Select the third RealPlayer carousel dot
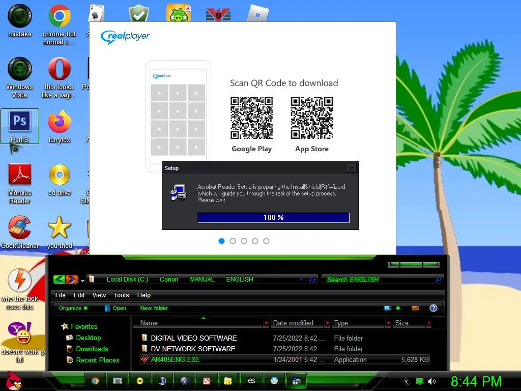The width and height of the screenshot is (521, 391). click(244, 241)
